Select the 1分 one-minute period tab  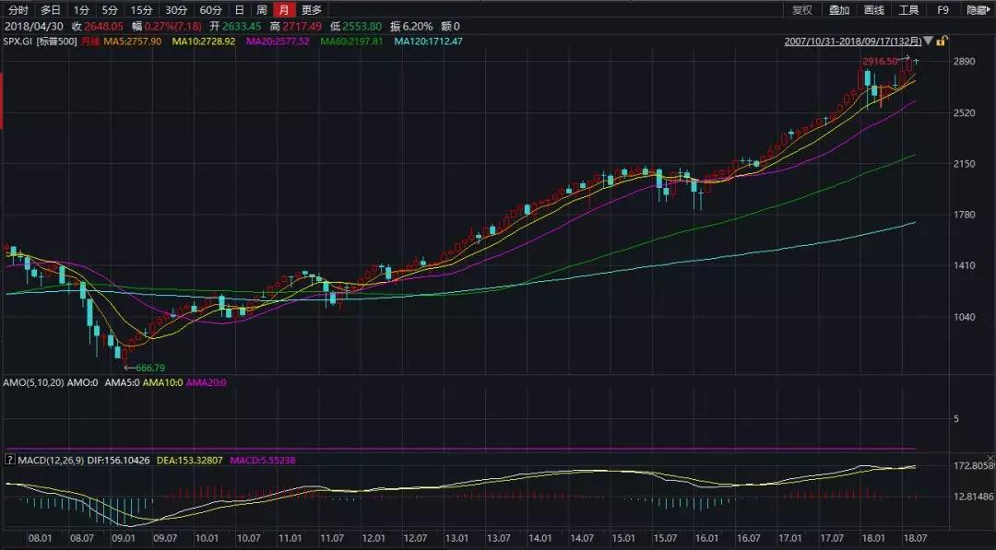coord(80,9)
